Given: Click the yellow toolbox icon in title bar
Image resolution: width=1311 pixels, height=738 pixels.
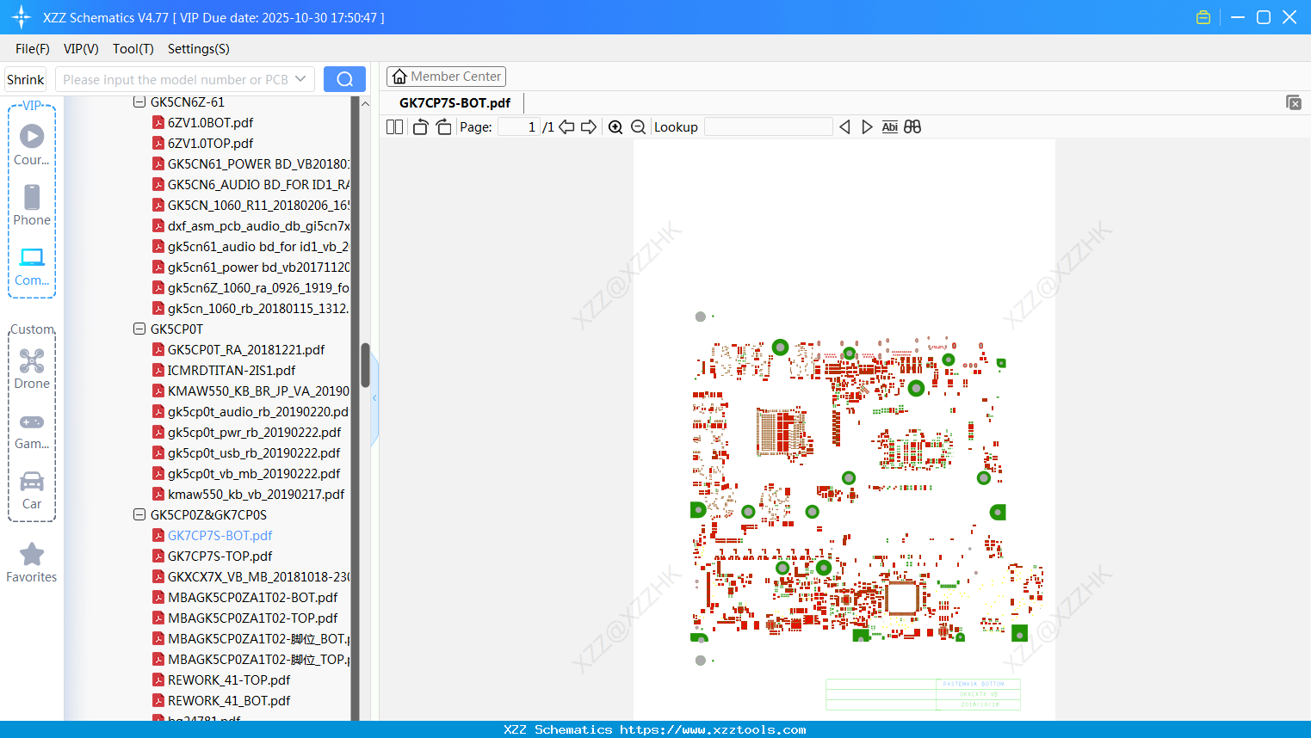Looking at the screenshot, I should pos(1203,17).
